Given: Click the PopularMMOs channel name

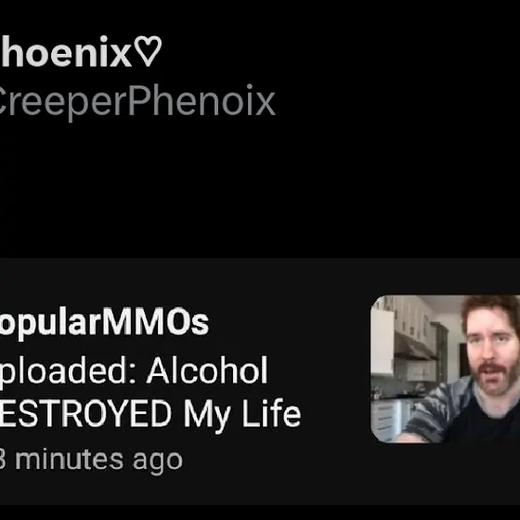Looking at the screenshot, I should point(104,322).
